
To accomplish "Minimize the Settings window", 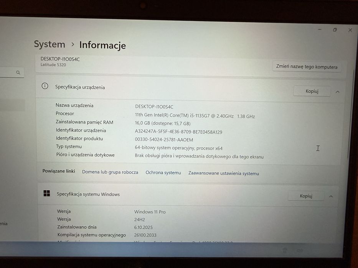I will [320, 29].
